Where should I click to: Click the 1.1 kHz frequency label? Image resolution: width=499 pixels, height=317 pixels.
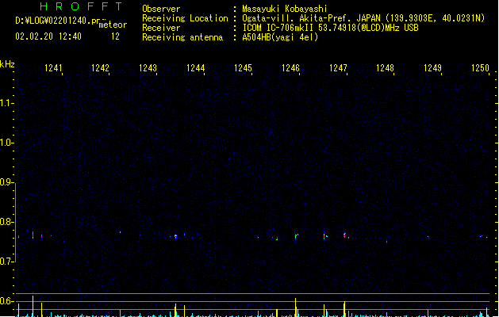tap(6, 103)
